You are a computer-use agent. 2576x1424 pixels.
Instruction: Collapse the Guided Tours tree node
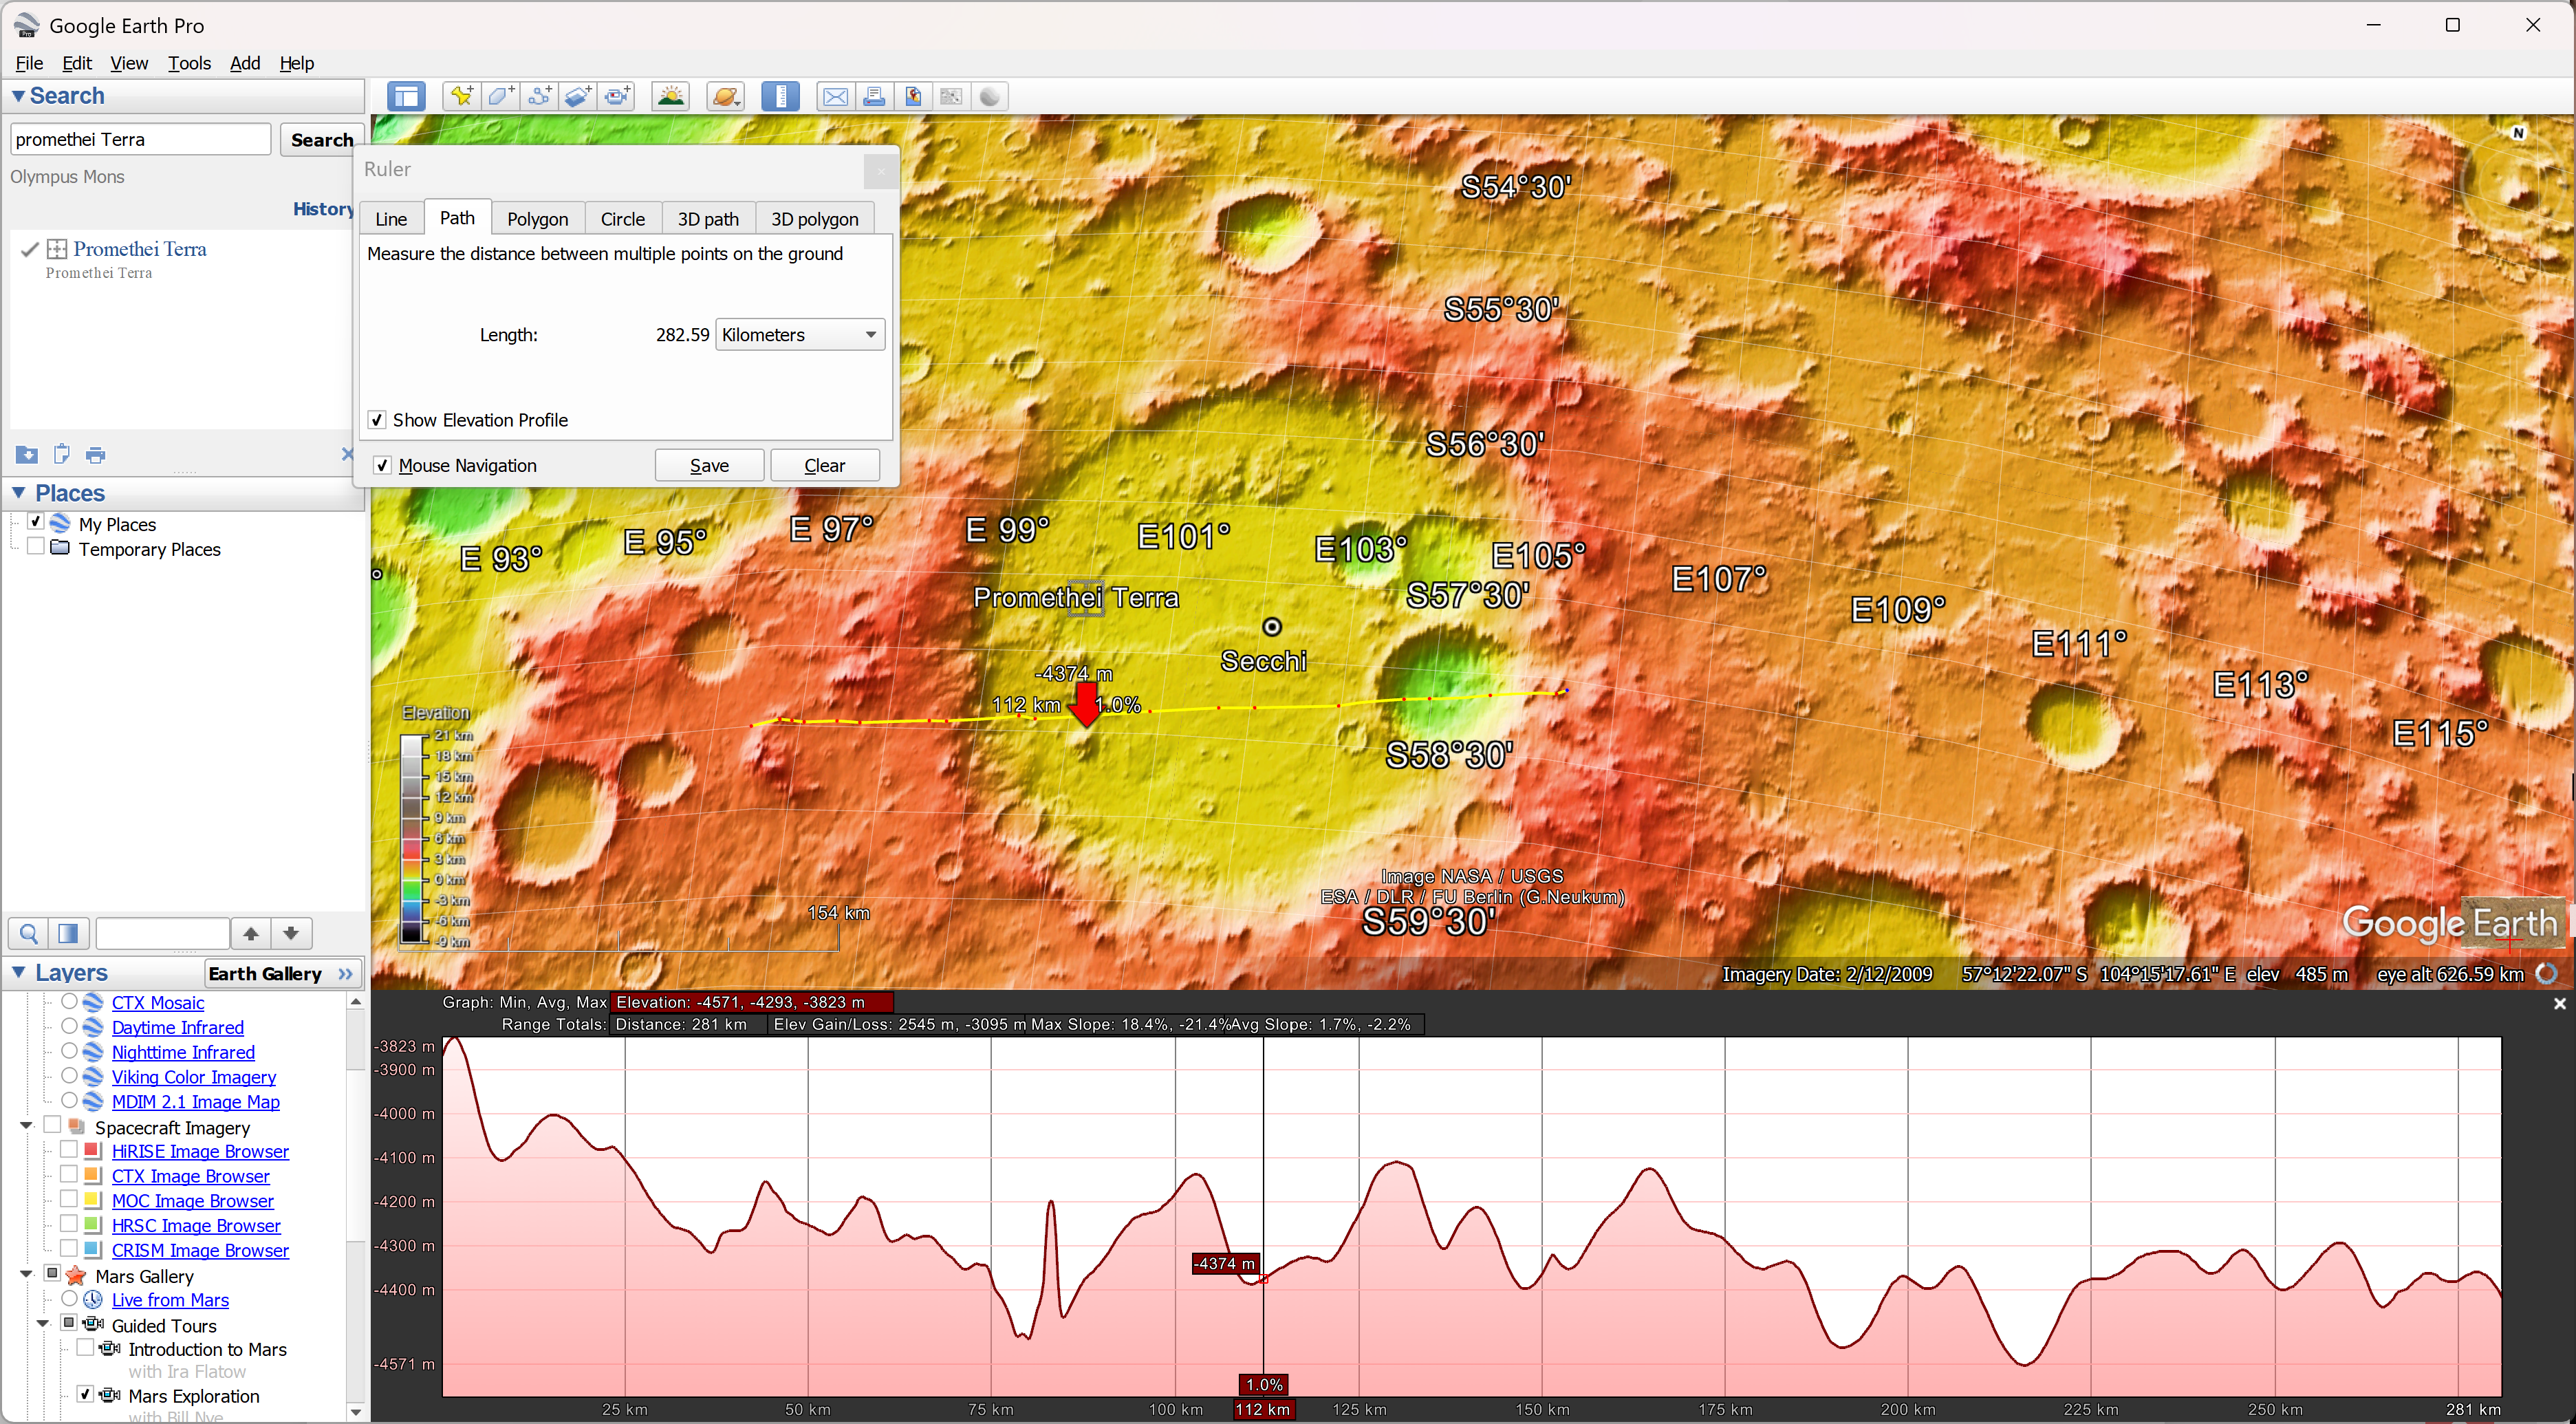click(x=43, y=1323)
